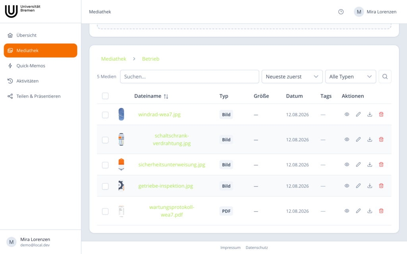The width and height of the screenshot is (407, 254).
Task: Toggle the select-all checkbox in table header
Action: click(105, 96)
